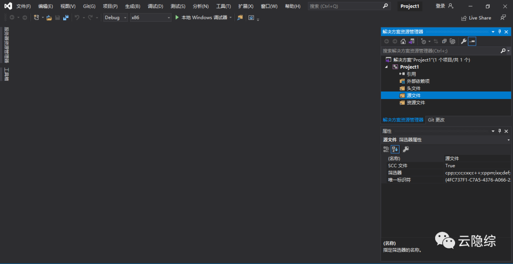This screenshot has height=264, width=513.
Task: Click the wrench properties icon in Solution Explorer
Action: tap(464, 41)
